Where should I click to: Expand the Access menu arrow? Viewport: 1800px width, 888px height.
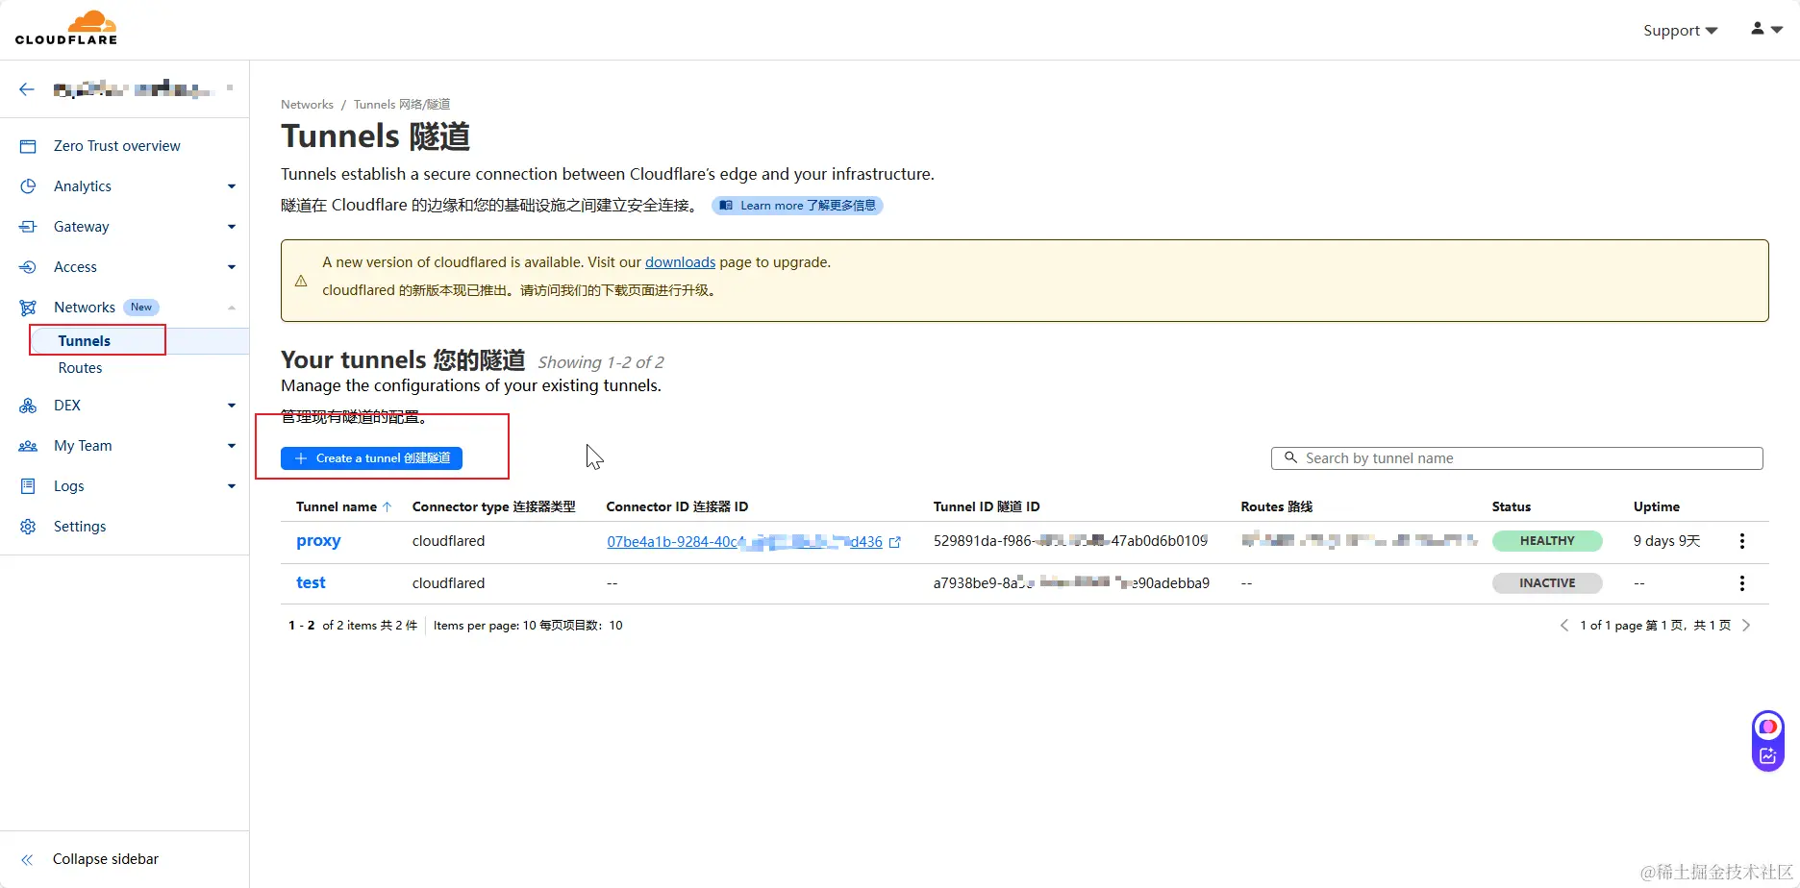pos(232,267)
